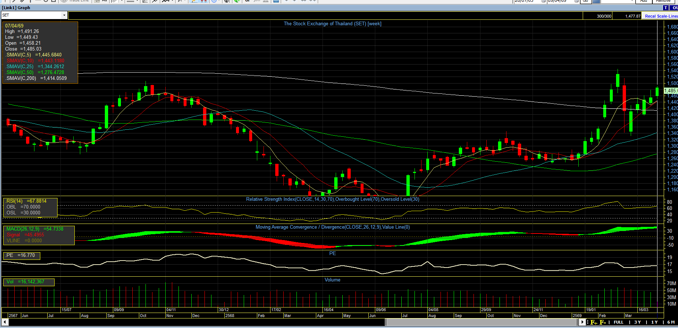Click the Relative Strength Index panel title

(x=332, y=199)
